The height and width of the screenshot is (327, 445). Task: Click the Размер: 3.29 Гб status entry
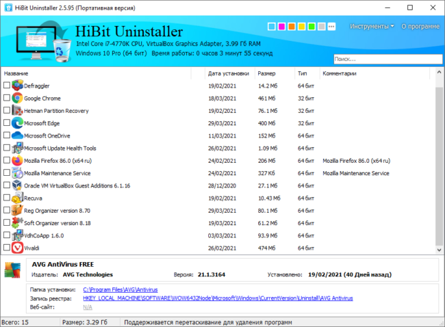click(x=85, y=322)
